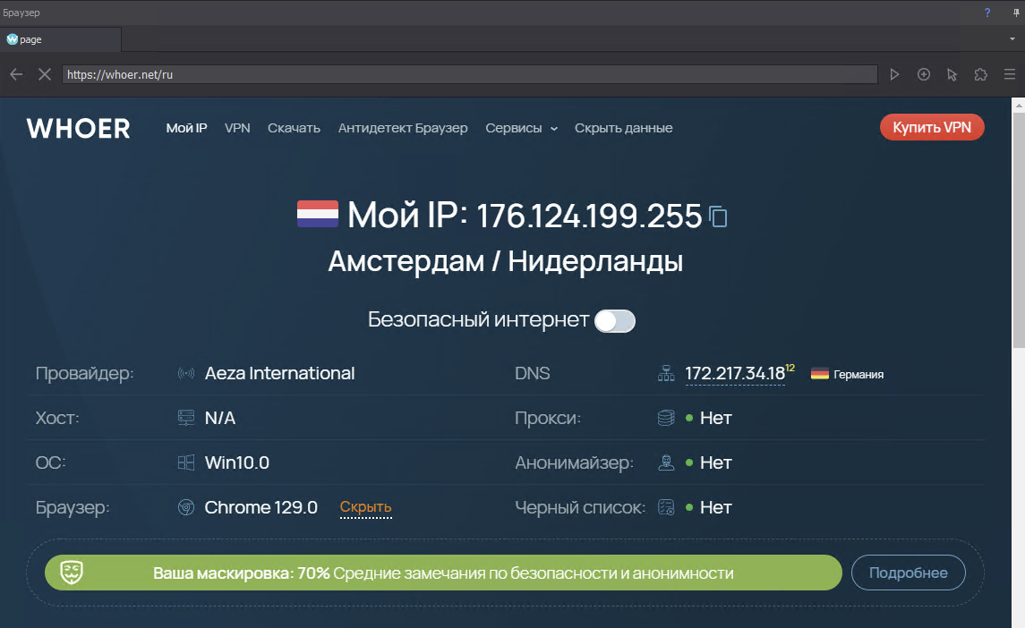The width and height of the screenshot is (1025, 628).
Task: Select the page browser tab
Action: point(61,39)
